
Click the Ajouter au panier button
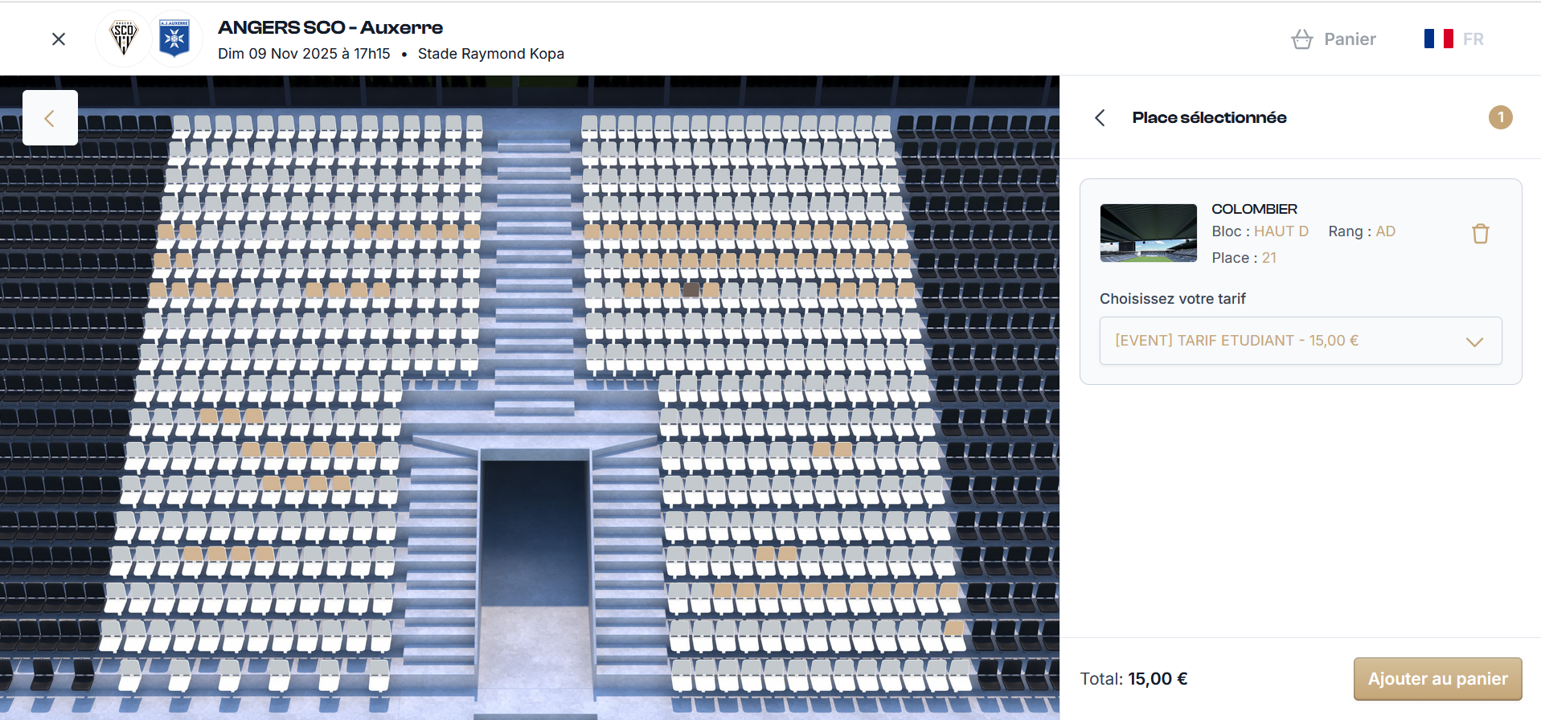[x=1437, y=679]
